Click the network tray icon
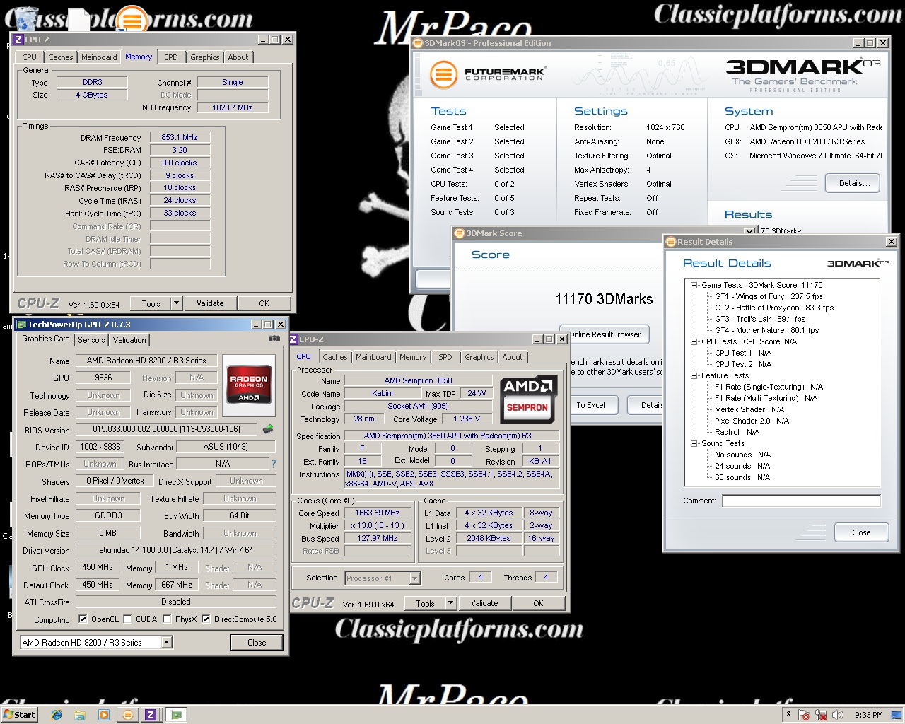This screenshot has height=724, width=905. 821,715
